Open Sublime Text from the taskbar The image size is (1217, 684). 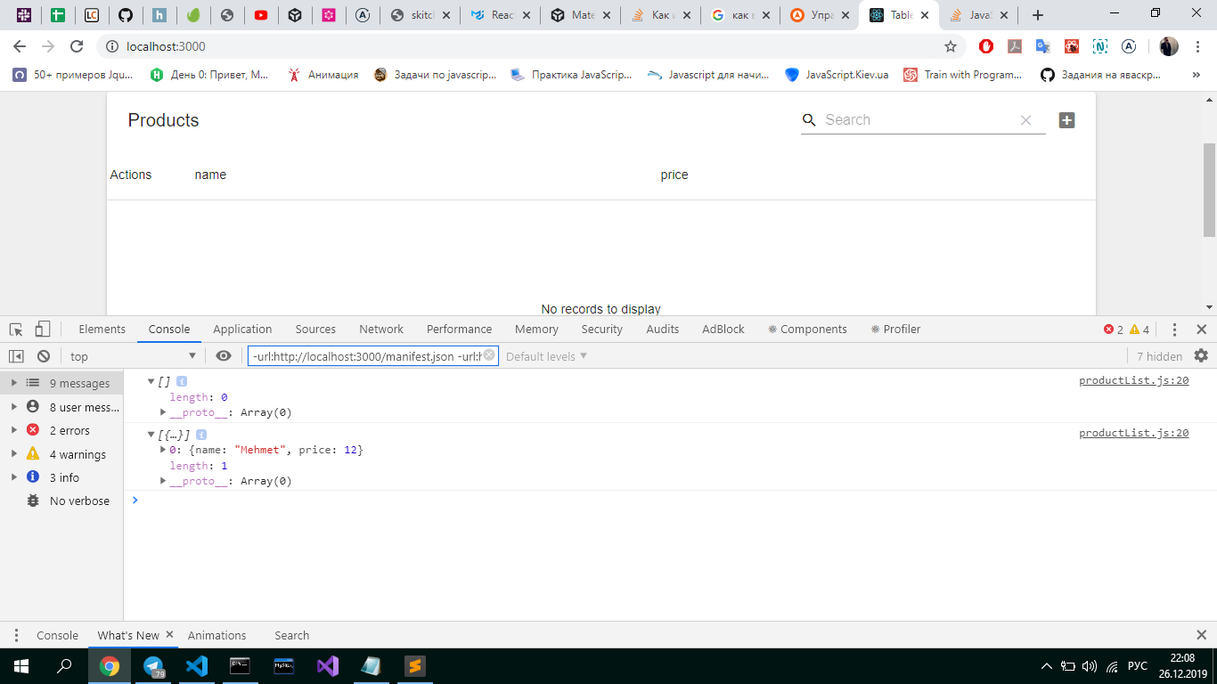[414, 666]
